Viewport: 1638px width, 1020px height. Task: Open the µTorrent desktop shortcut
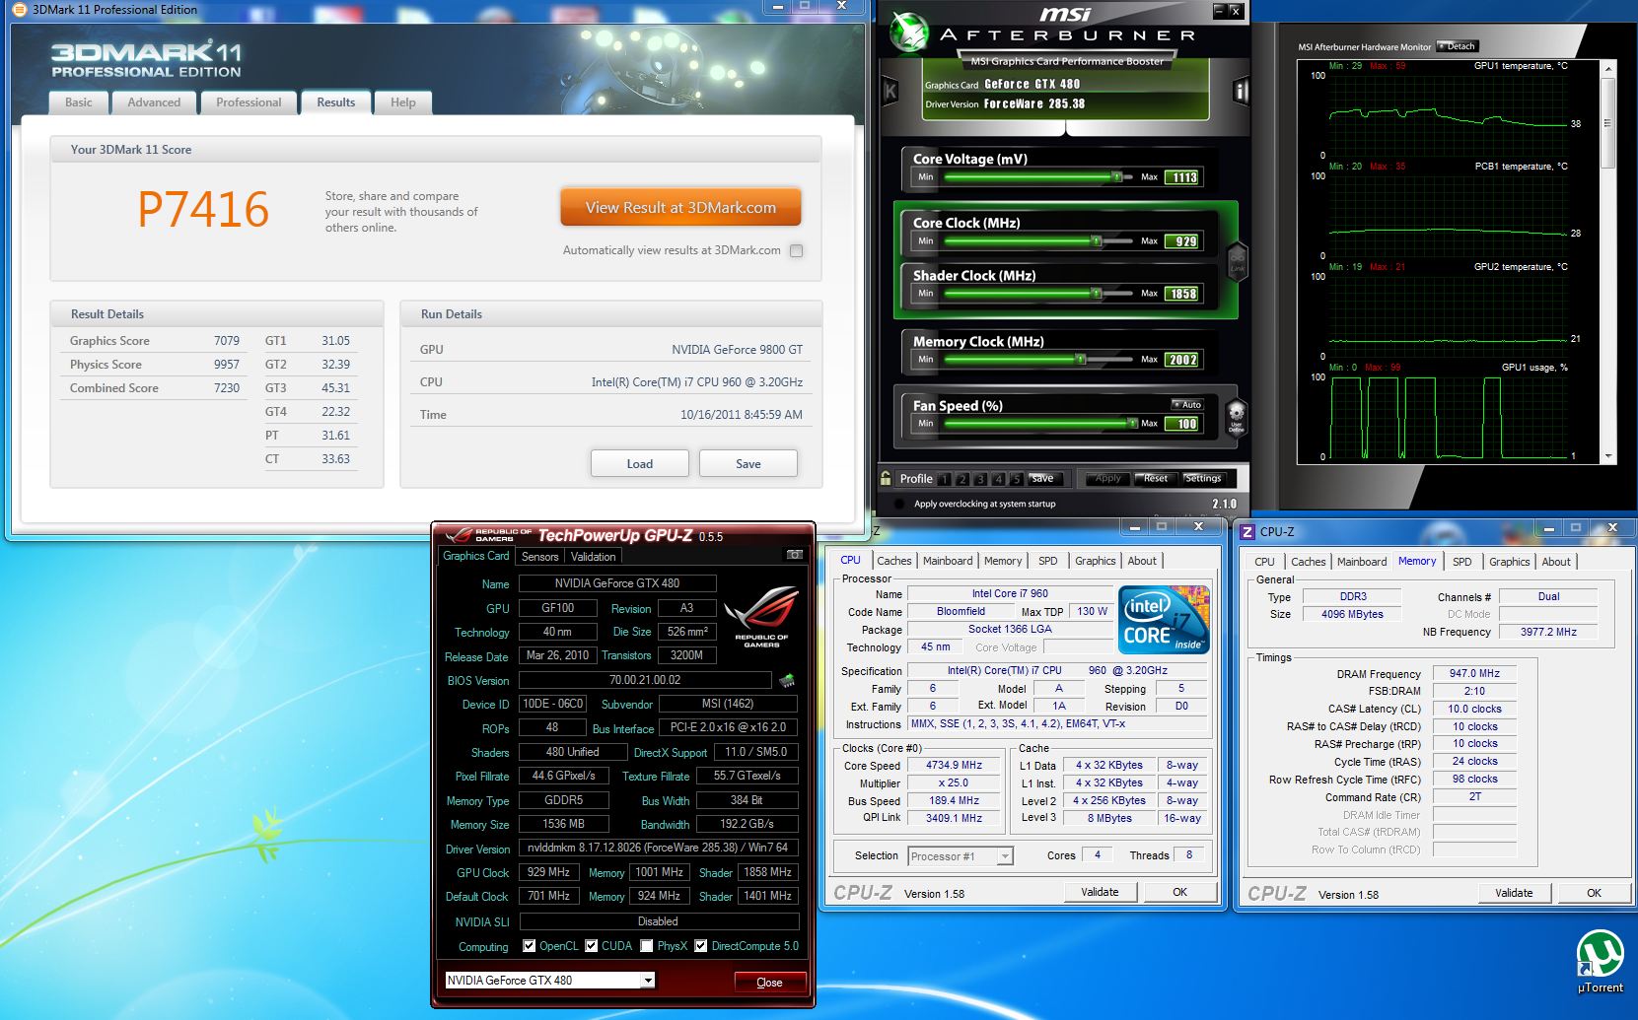point(1600,962)
